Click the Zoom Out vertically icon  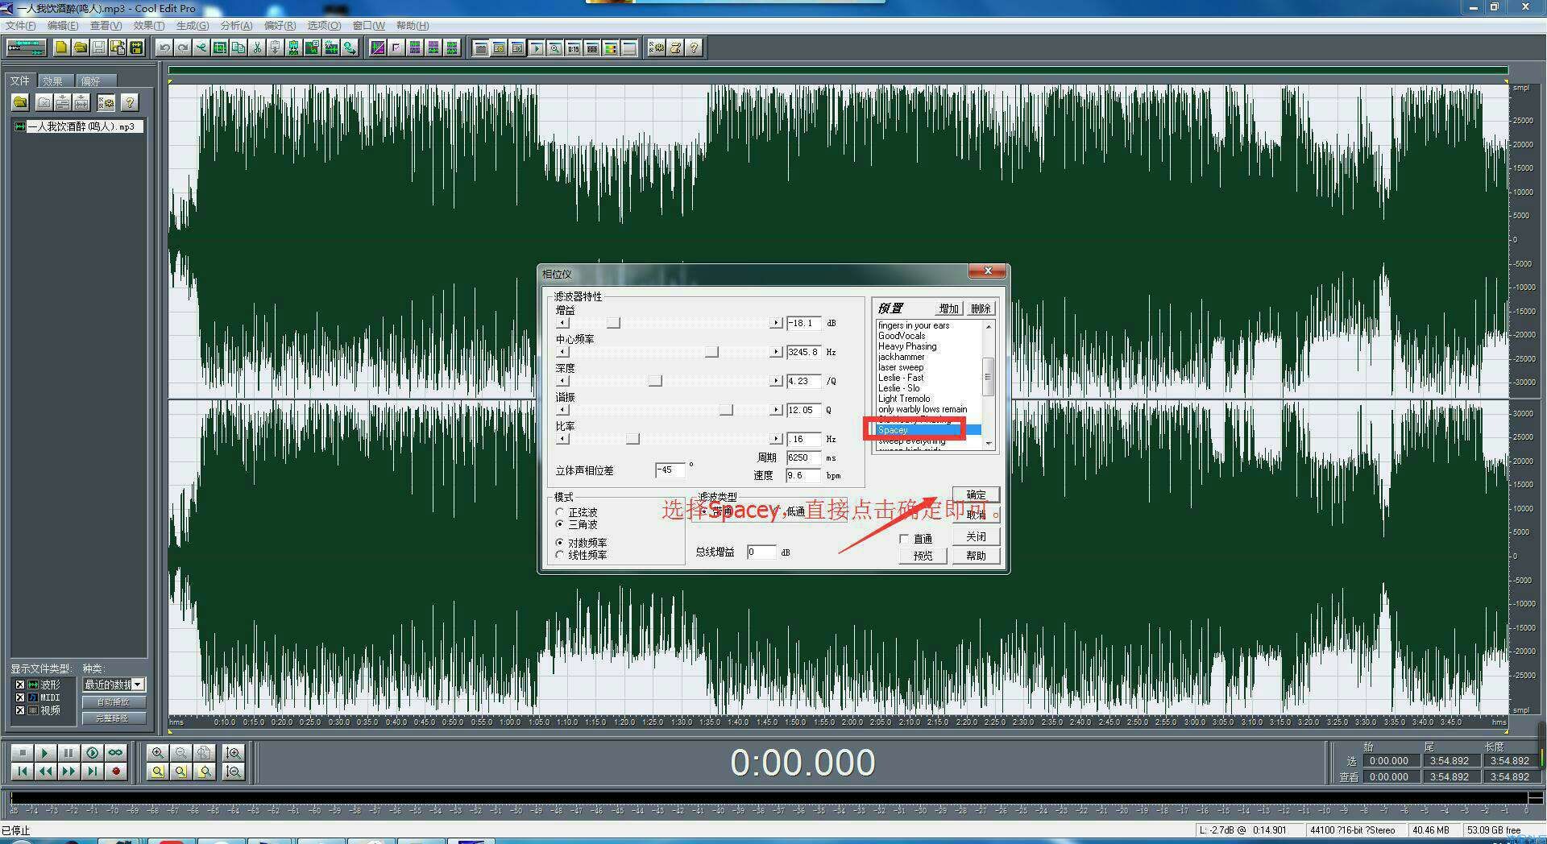234,772
